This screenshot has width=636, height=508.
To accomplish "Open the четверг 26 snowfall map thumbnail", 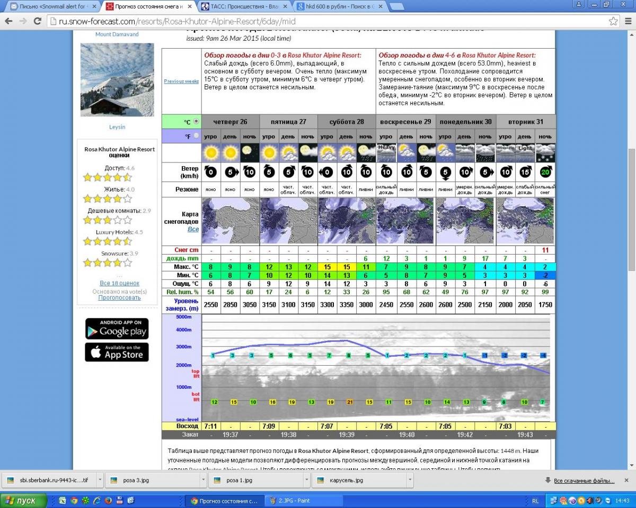I will (231, 221).
